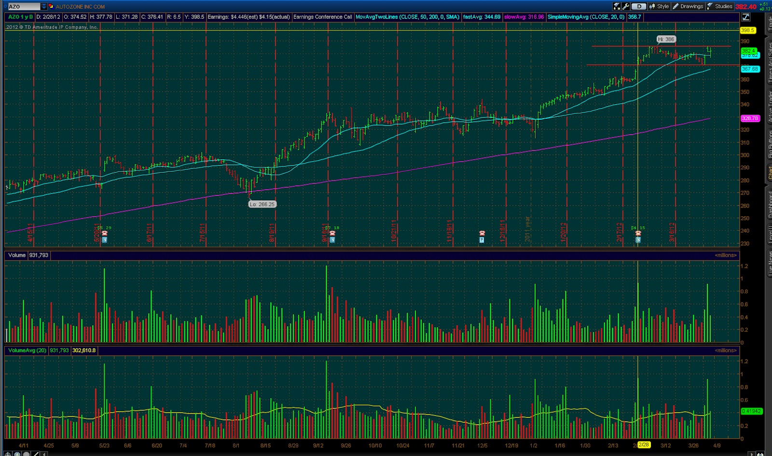Viewport: 772px width, 456px height.
Task: Click the Volume panel label
Action: click(17, 255)
